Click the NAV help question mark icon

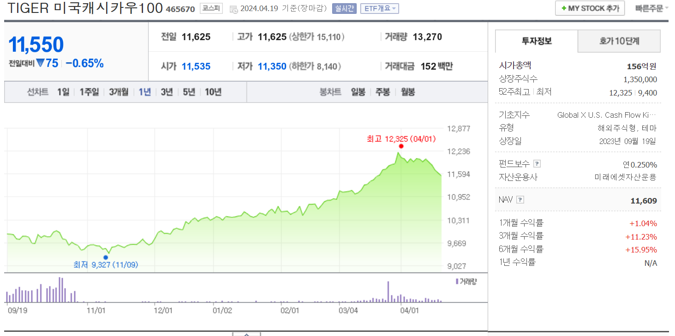520,199
